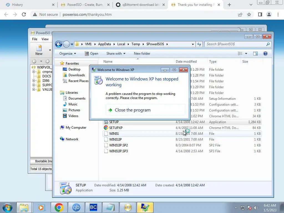The width and height of the screenshot is (284, 213).
Task: Select Music library
Action: [70, 104]
